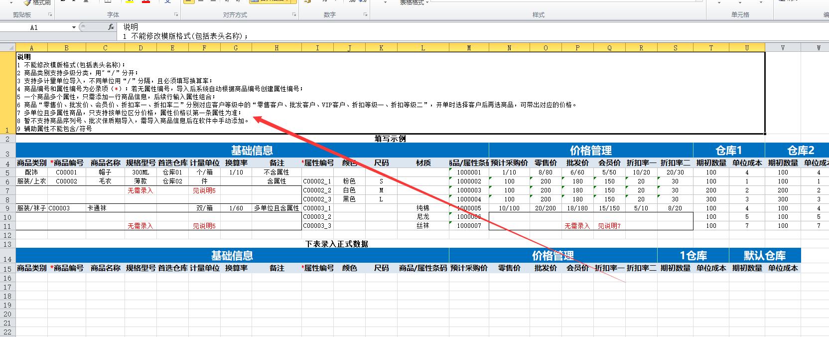Select column header A

(32, 48)
